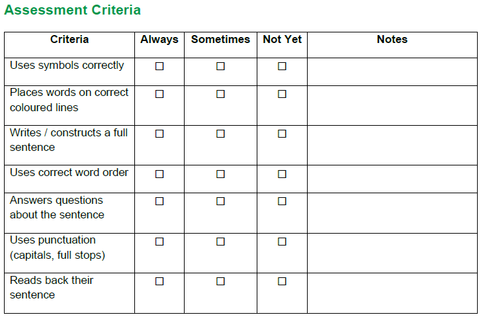
Task: Check Always for Writes a full sentence
Action: 159,134
